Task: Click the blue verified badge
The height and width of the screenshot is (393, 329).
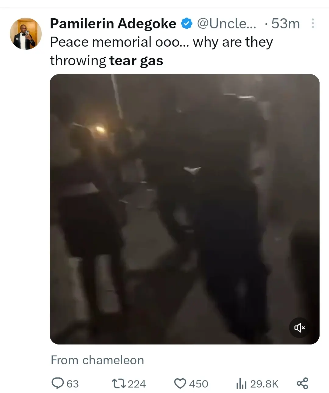Action: (187, 23)
